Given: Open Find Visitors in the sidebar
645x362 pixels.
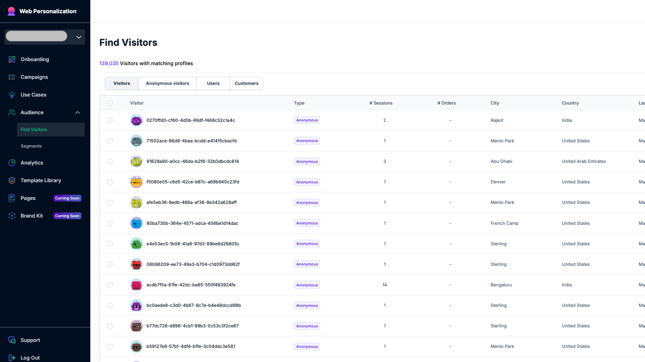Looking at the screenshot, I should coord(51,130).
